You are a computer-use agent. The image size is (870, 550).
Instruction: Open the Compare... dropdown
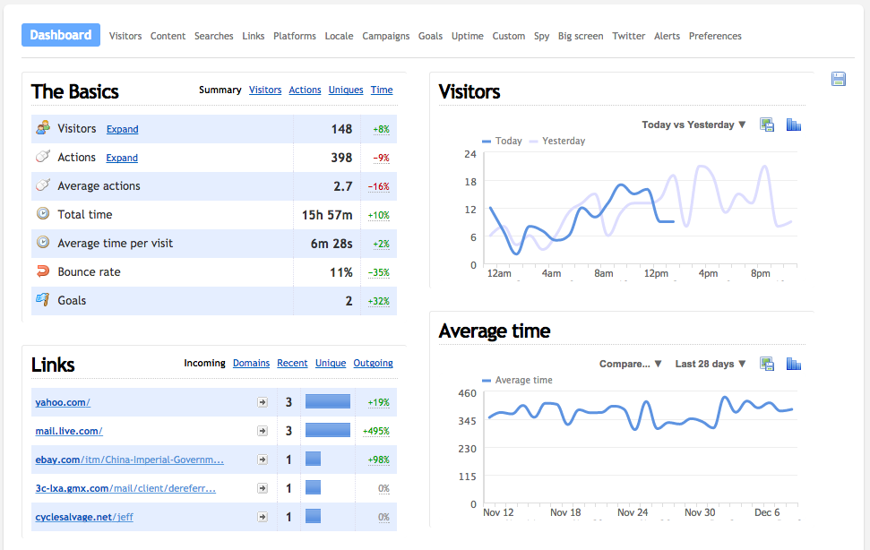click(x=629, y=364)
